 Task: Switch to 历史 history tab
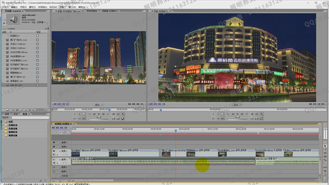[16, 114]
